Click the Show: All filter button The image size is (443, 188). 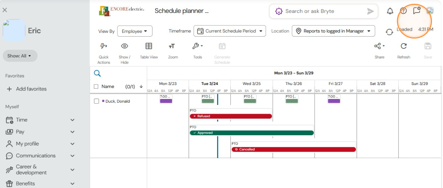pos(20,56)
